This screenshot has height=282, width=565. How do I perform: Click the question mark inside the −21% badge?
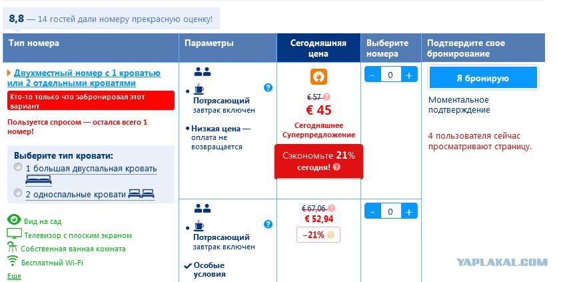[x=330, y=235]
